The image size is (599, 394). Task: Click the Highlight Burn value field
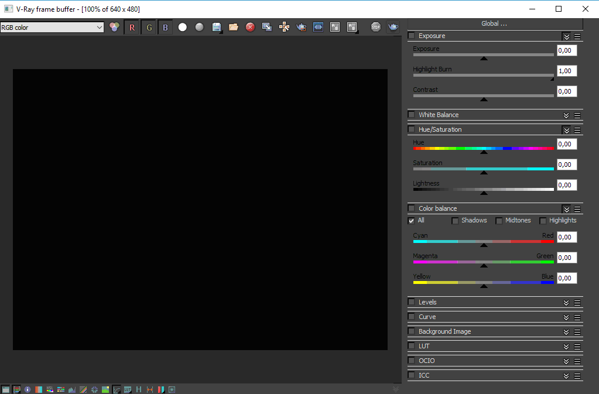pyautogui.click(x=567, y=71)
